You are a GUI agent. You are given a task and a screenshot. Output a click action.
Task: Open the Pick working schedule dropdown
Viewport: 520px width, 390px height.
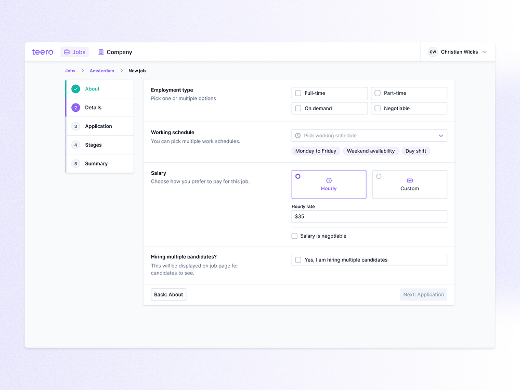click(369, 135)
